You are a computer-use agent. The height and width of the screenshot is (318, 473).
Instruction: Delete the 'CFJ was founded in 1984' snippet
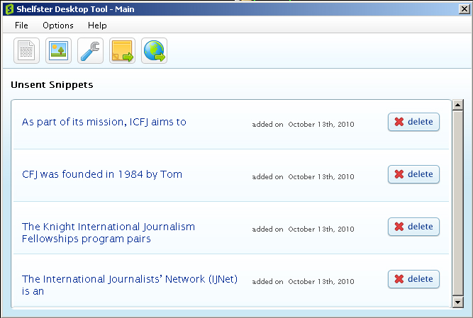click(x=413, y=174)
